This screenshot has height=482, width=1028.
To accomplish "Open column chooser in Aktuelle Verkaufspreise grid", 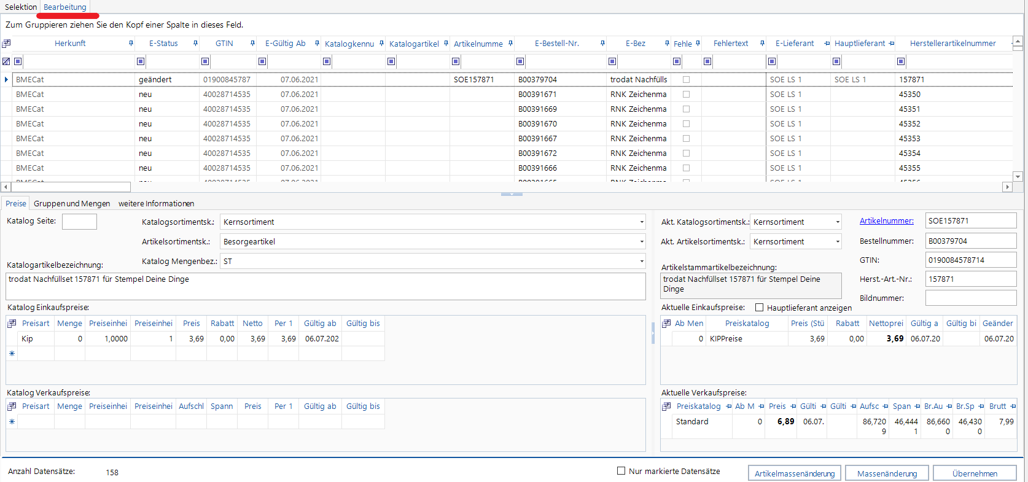I will point(666,406).
